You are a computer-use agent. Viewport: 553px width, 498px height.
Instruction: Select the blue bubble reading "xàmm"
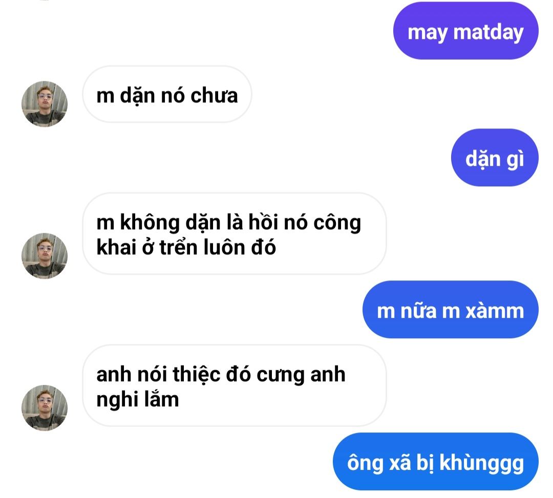[451, 310]
